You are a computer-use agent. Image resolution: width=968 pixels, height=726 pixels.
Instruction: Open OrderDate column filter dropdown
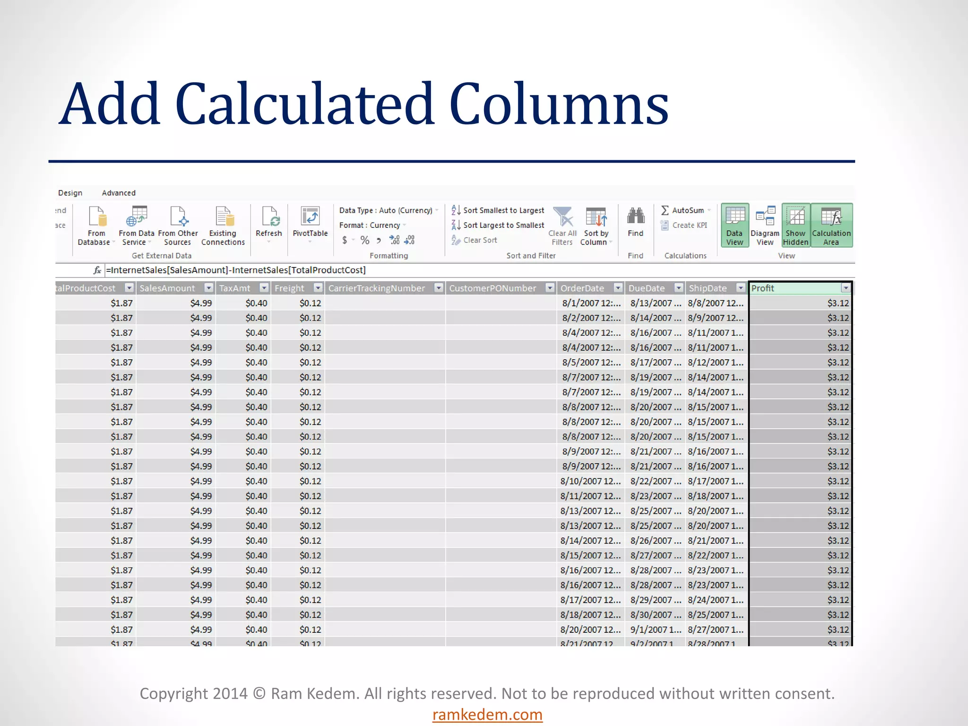(618, 288)
